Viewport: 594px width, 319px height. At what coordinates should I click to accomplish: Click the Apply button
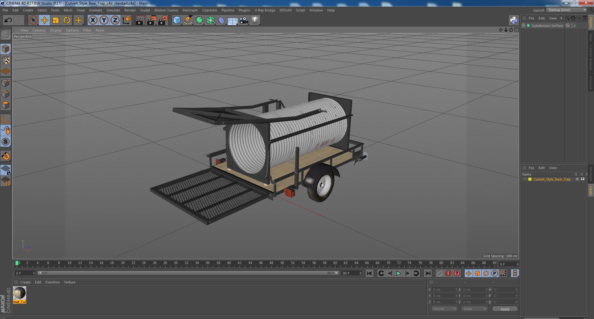pos(505,309)
